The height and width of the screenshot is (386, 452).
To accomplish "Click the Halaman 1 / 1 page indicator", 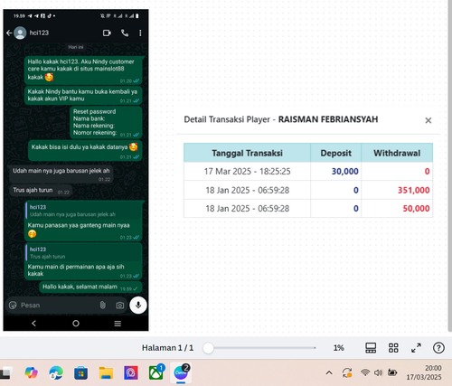I will (167, 348).
